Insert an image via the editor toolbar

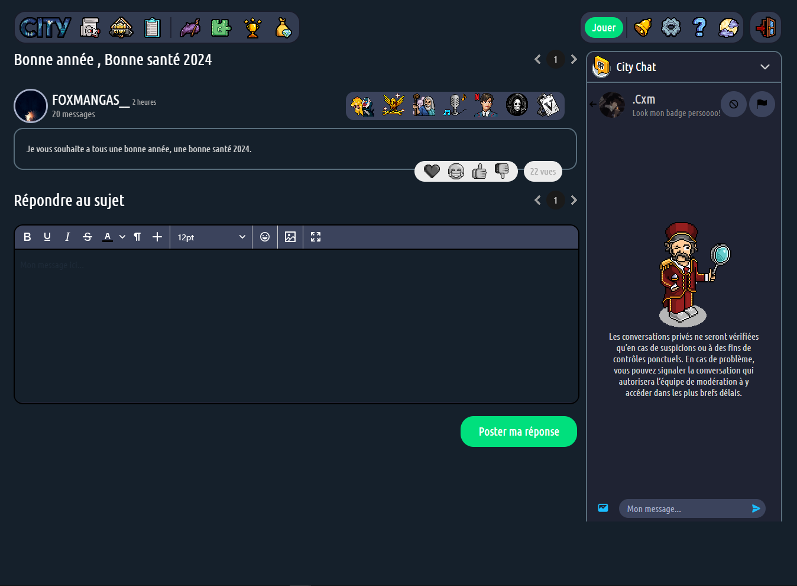[x=290, y=237]
